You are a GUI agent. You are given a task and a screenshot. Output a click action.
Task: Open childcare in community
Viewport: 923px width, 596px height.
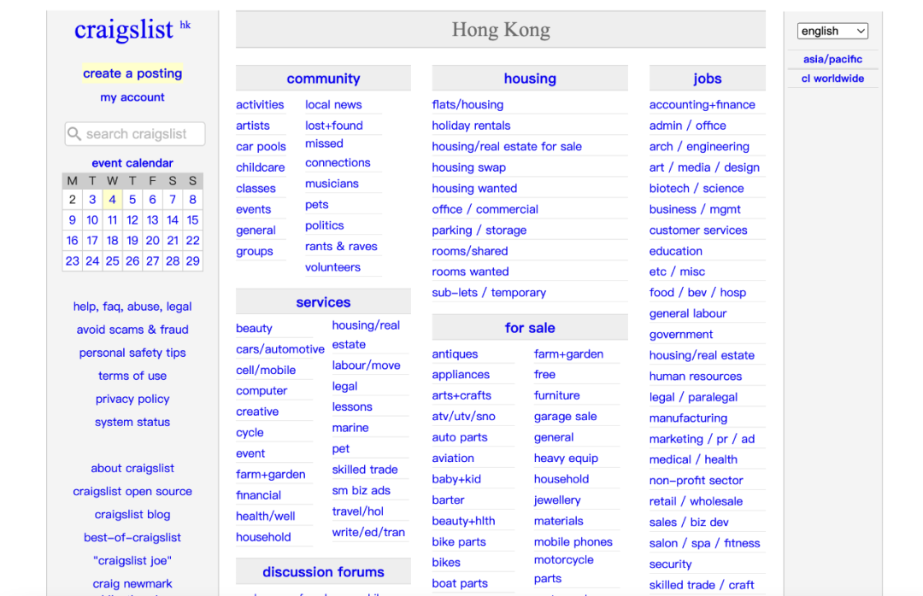(x=260, y=167)
